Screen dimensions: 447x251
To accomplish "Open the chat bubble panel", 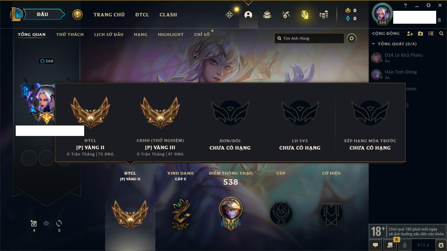I will (x=375, y=245).
